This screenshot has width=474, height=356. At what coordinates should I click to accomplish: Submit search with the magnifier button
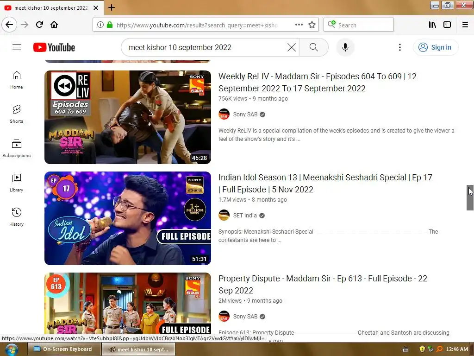(314, 47)
